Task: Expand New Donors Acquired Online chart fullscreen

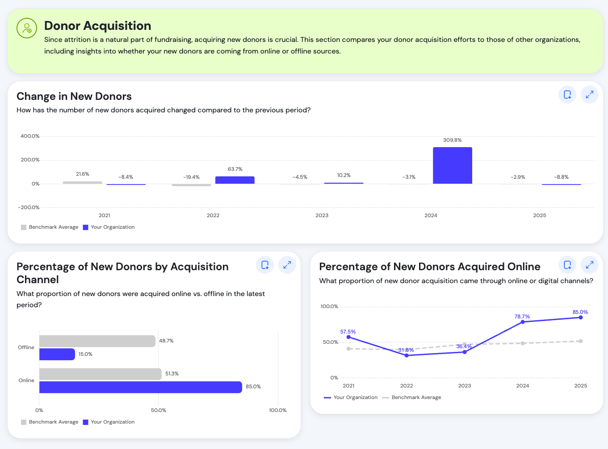Action: coord(589,265)
